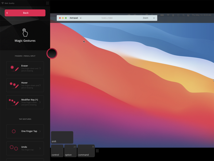Expand the One Finger Tap chevron

40,131
